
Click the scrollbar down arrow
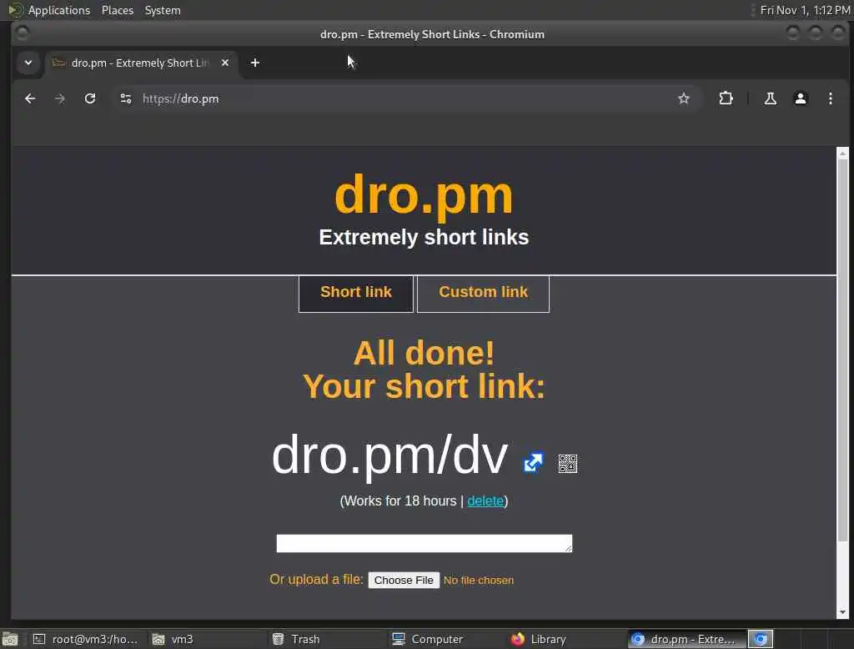pos(842,612)
